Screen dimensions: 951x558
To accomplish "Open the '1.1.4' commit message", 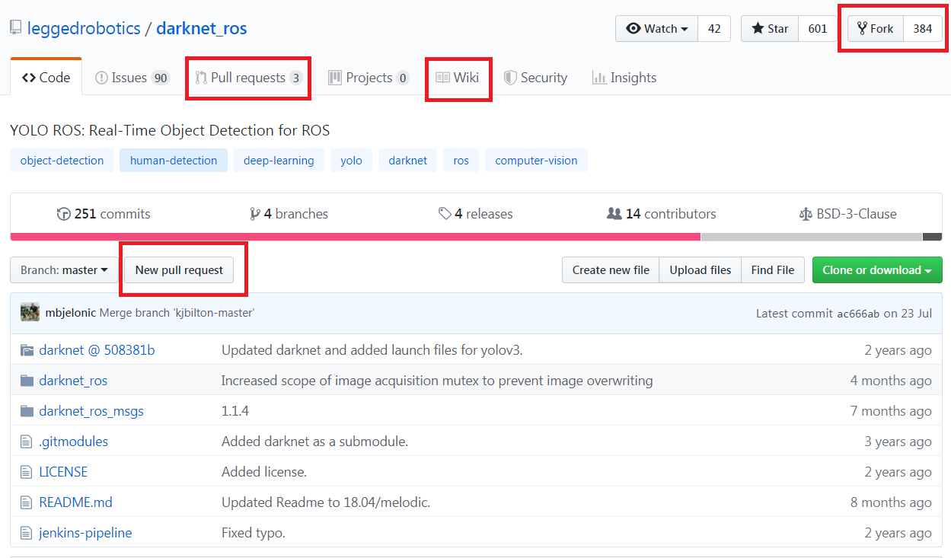I will pos(235,411).
